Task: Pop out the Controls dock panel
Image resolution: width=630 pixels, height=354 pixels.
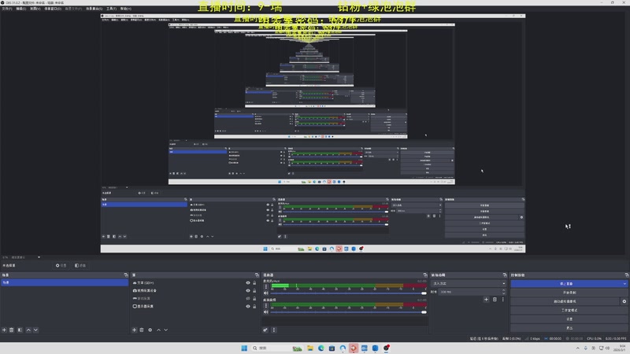Action: pyautogui.click(x=627, y=275)
